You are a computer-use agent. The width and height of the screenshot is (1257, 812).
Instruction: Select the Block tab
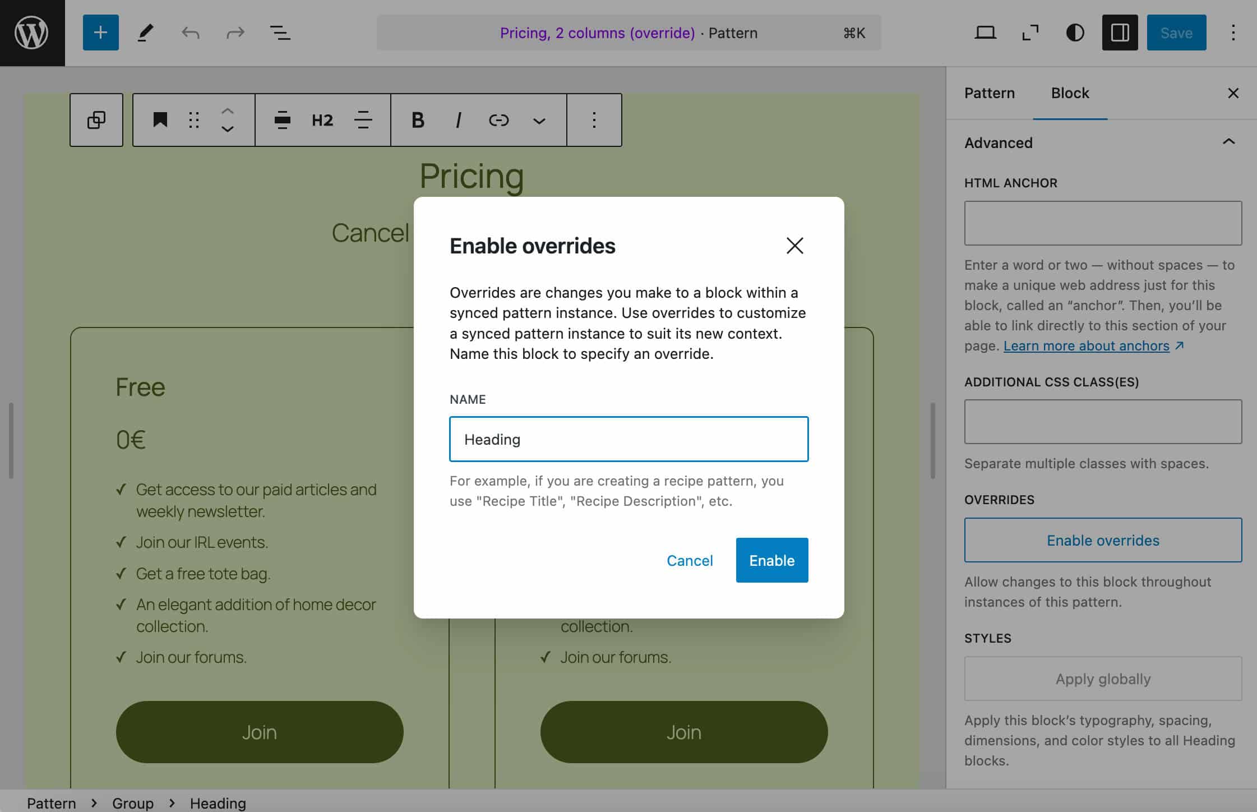(1069, 93)
